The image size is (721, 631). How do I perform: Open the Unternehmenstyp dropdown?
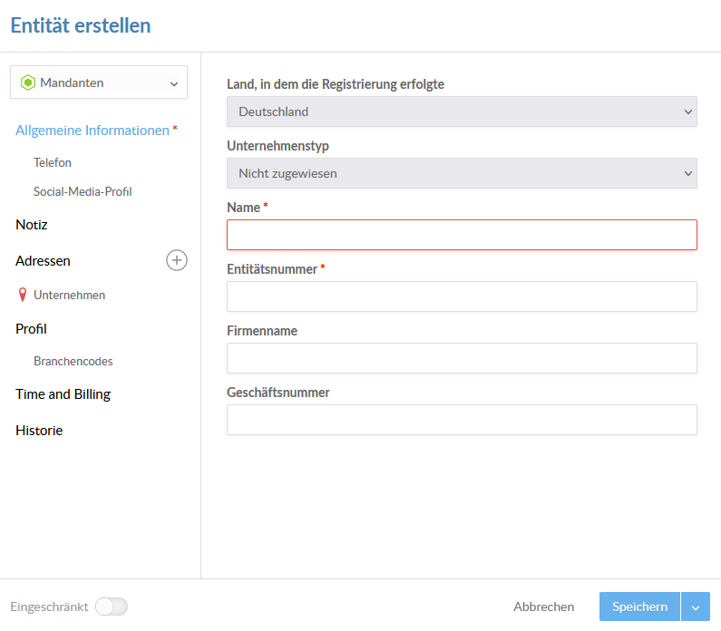pos(462,173)
